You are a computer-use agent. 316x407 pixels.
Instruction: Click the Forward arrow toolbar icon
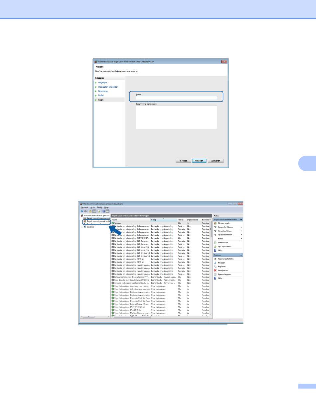[85, 211]
